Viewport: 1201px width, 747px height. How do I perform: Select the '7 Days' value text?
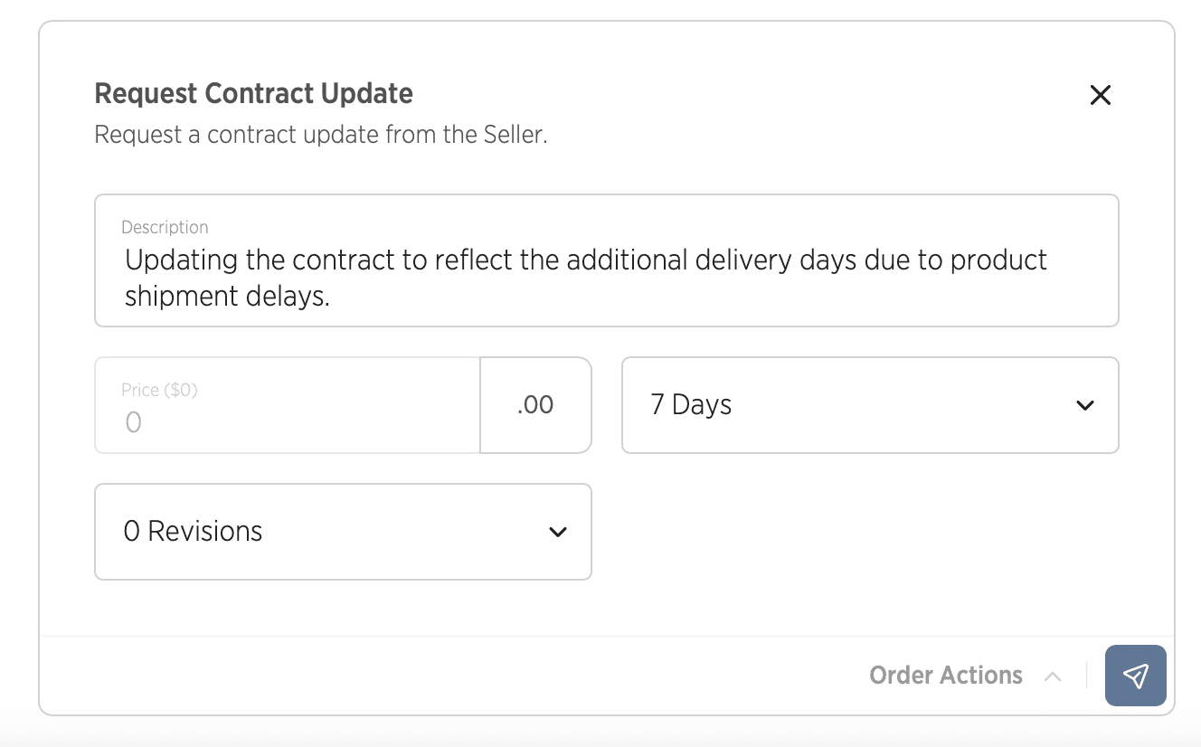tap(691, 405)
